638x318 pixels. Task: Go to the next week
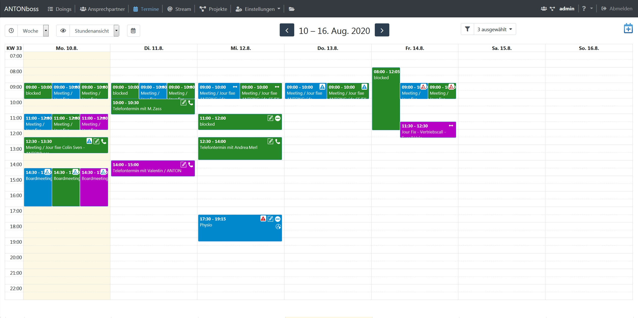click(382, 30)
